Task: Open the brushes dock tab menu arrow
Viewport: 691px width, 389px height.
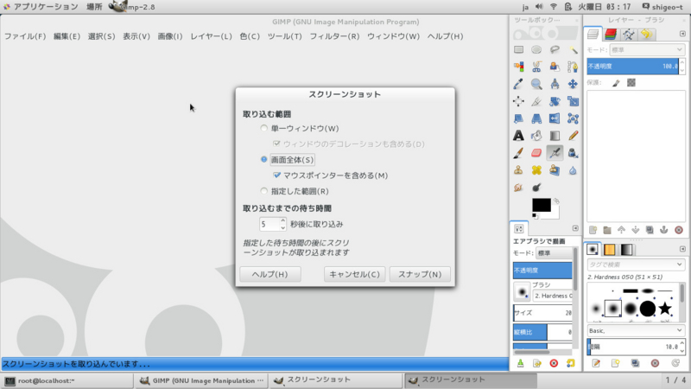Action: [x=682, y=249]
